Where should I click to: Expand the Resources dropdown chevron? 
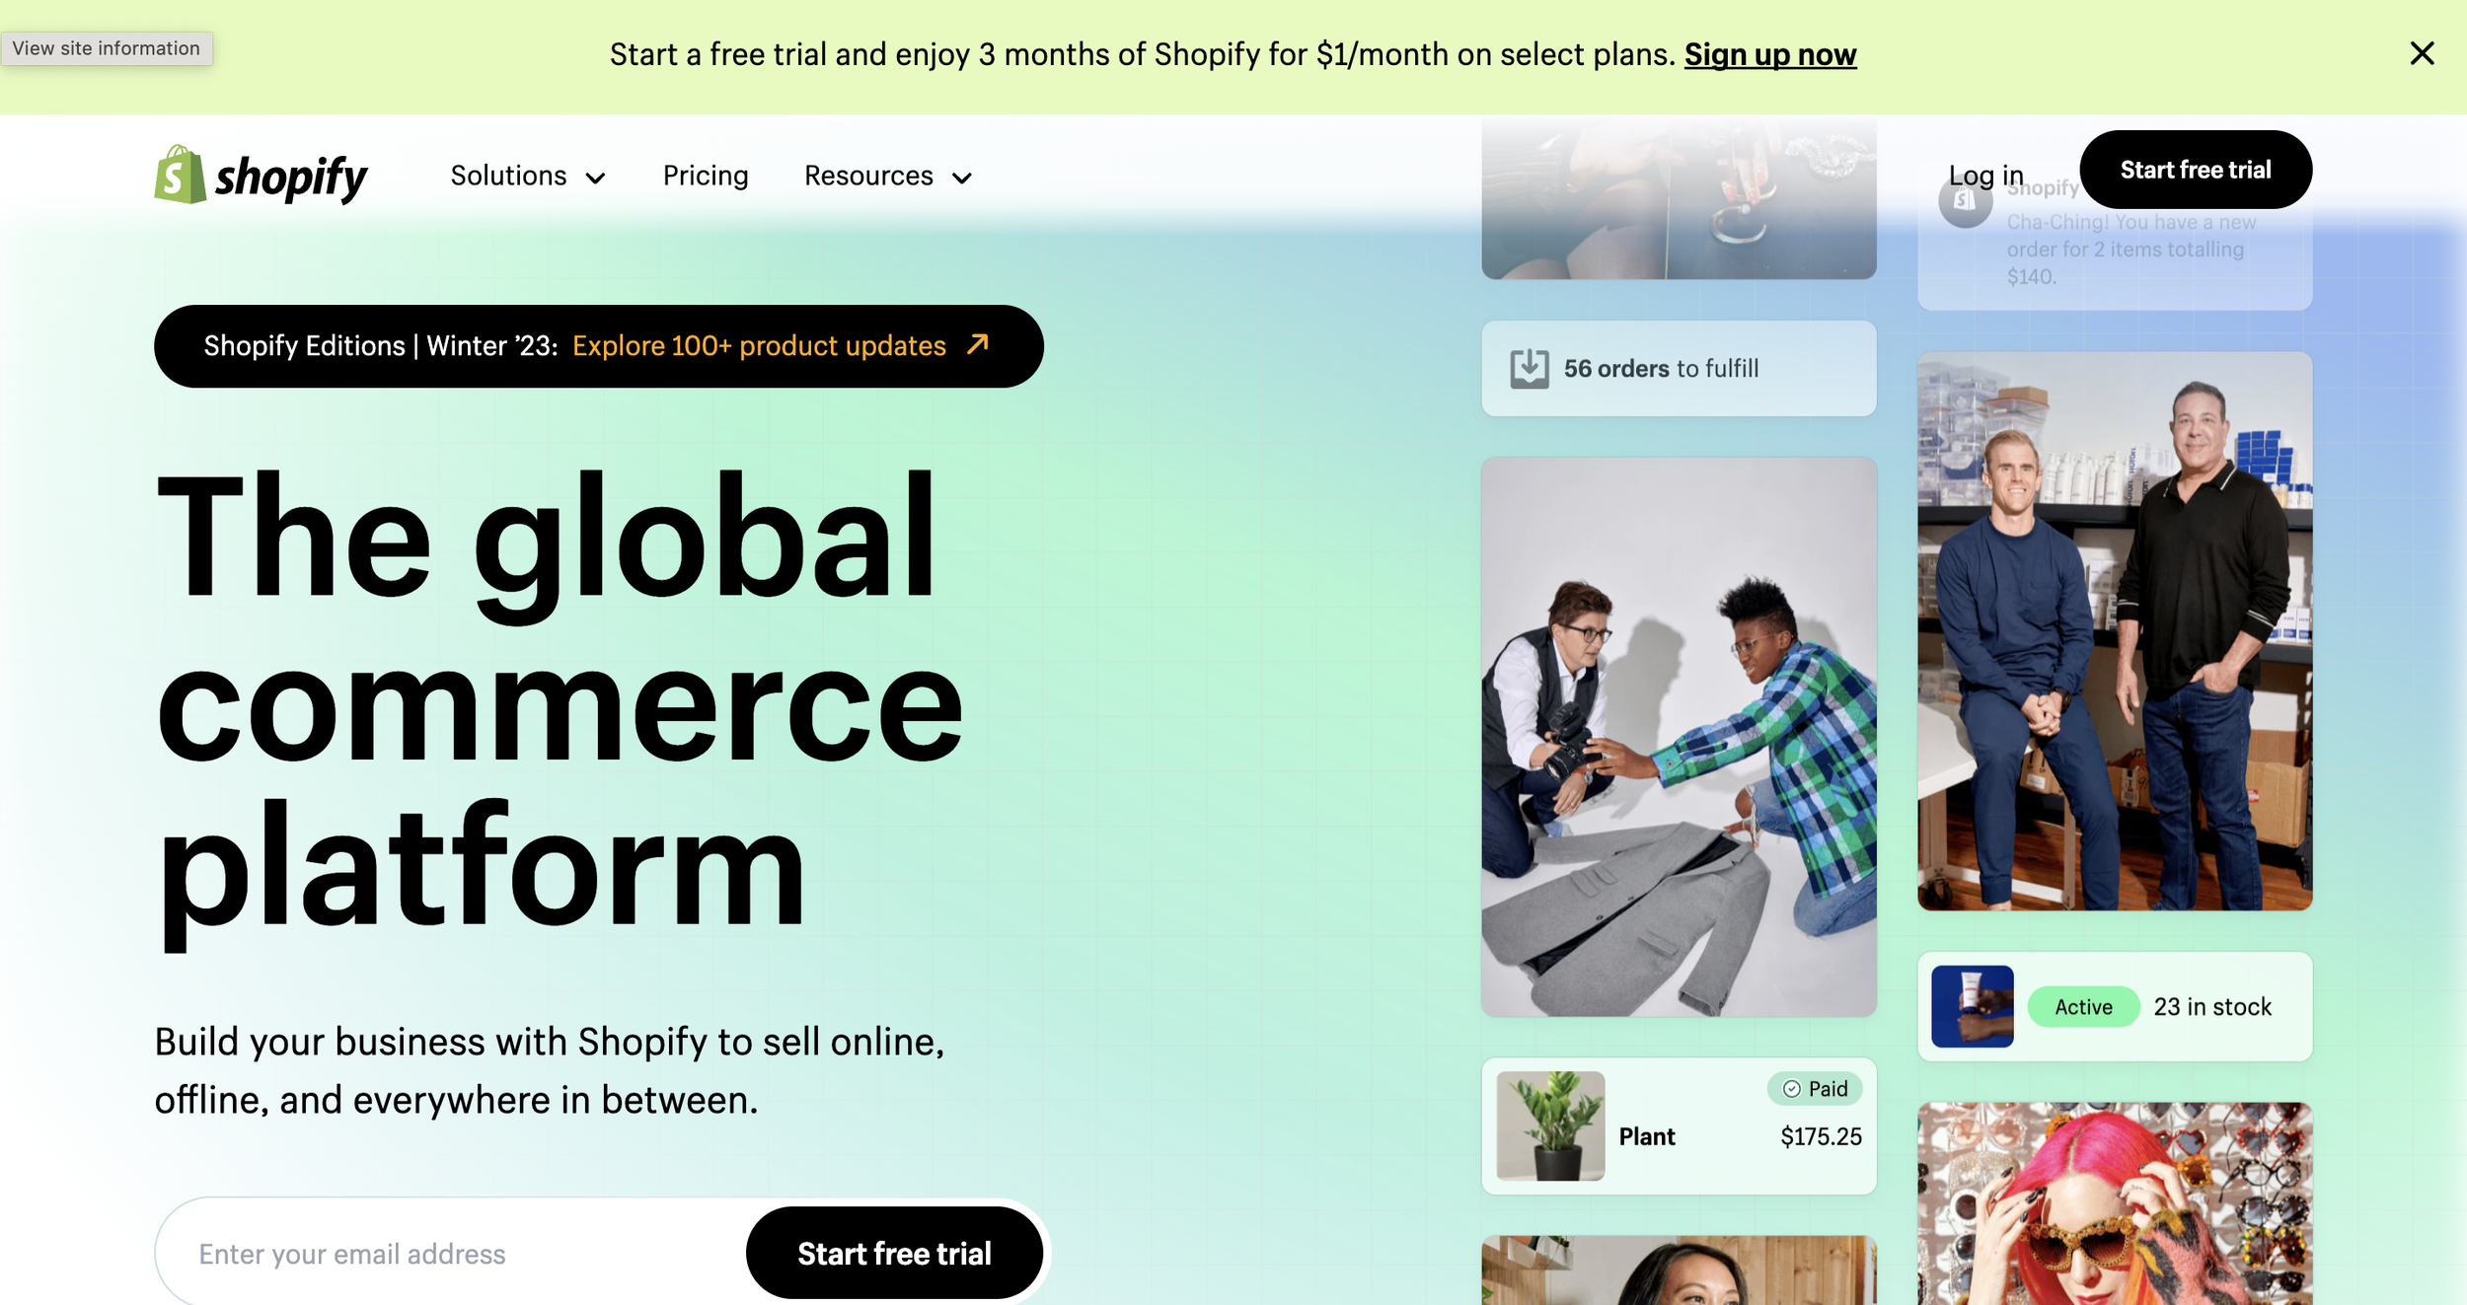tap(961, 178)
